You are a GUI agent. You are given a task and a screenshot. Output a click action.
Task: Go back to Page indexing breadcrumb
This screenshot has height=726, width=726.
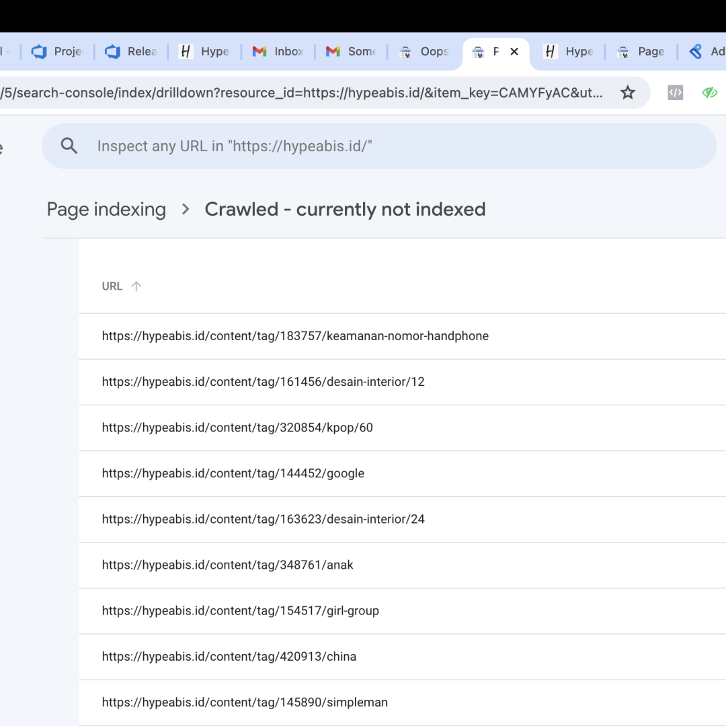[x=106, y=209]
